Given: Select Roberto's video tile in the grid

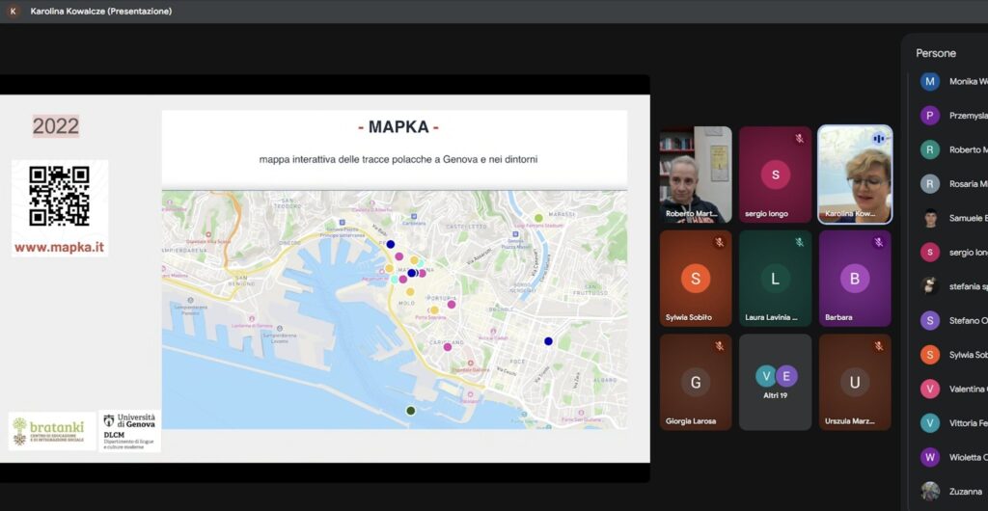Looking at the screenshot, I should [x=695, y=175].
